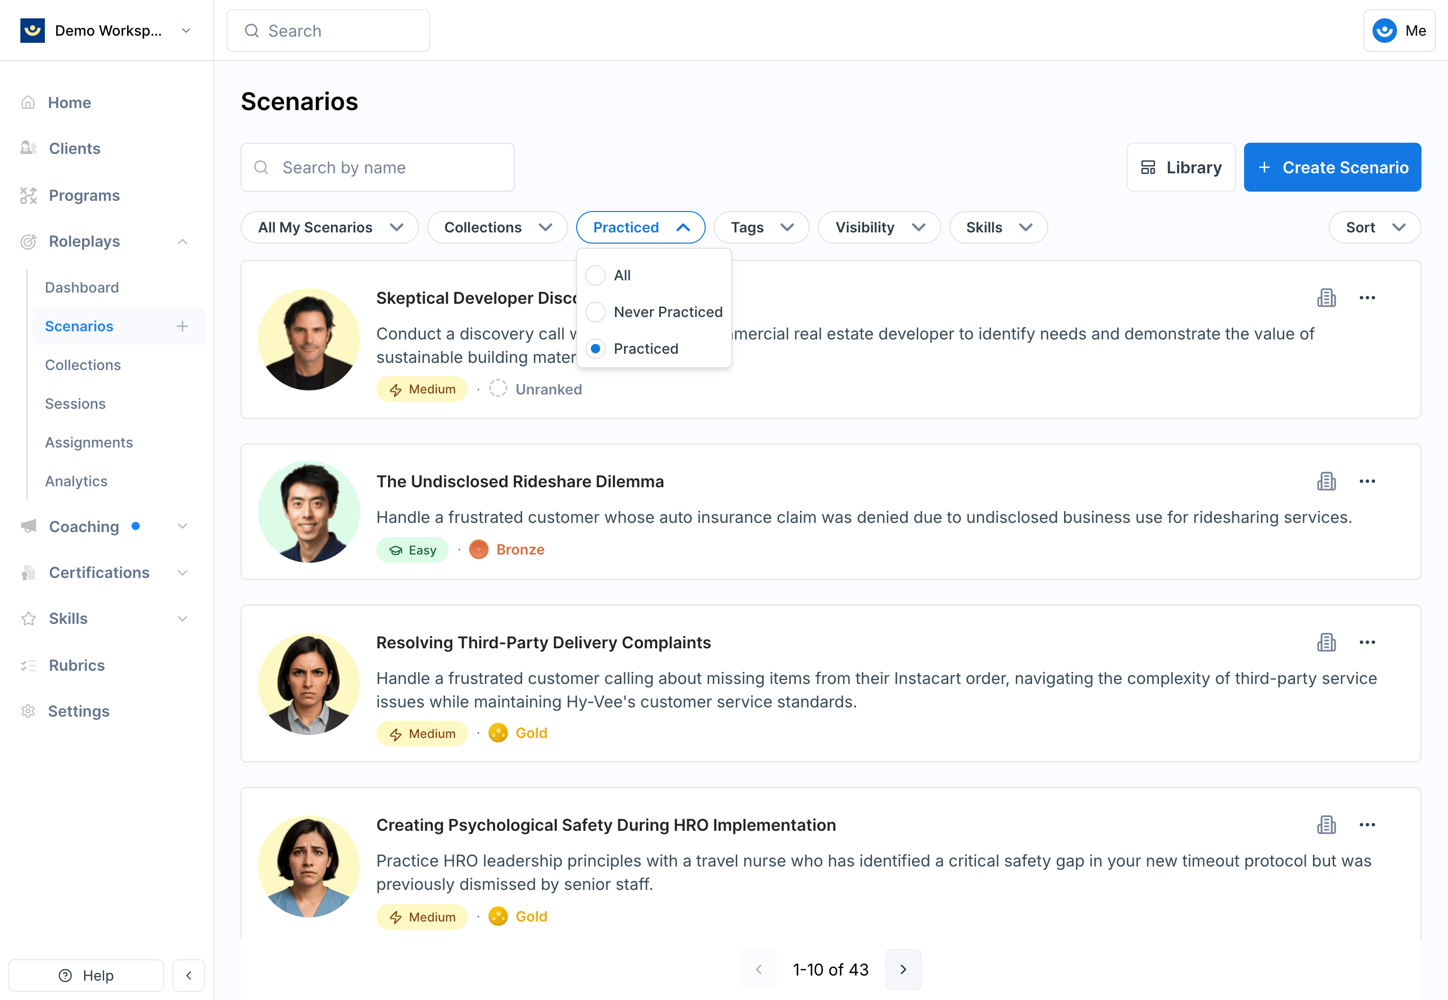The height and width of the screenshot is (1000, 1448).
Task: Open the Skeptical Developer scenario building icon
Action: 1326,298
